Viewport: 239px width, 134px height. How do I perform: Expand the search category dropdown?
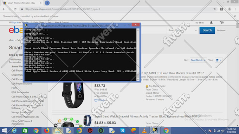pyautogui.click(x=182, y=30)
